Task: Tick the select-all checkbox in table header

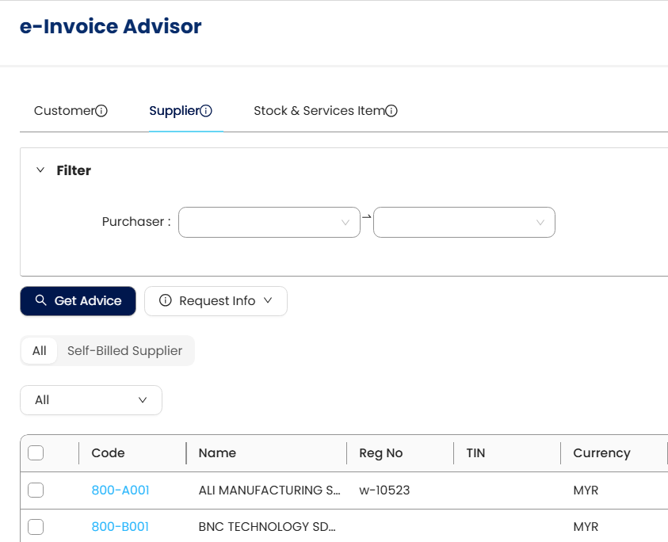Action: (x=36, y=453)
